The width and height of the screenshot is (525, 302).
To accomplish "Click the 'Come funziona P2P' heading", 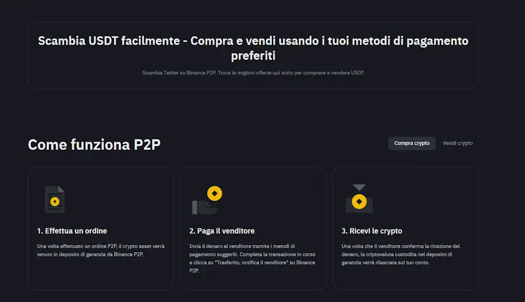I will (x=94, y=145).
